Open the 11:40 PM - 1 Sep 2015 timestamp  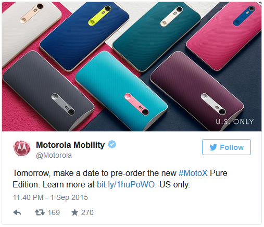tap(51, 197)
